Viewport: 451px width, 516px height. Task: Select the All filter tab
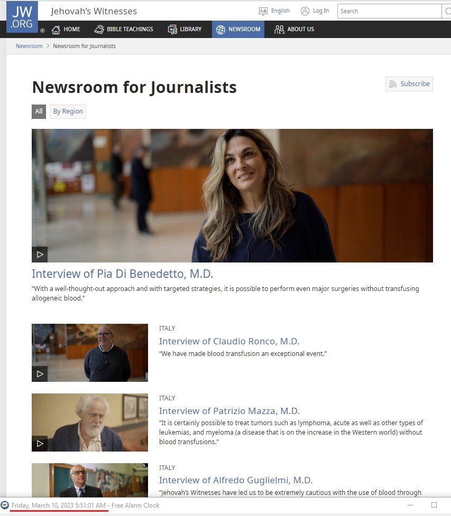[39, 111]
